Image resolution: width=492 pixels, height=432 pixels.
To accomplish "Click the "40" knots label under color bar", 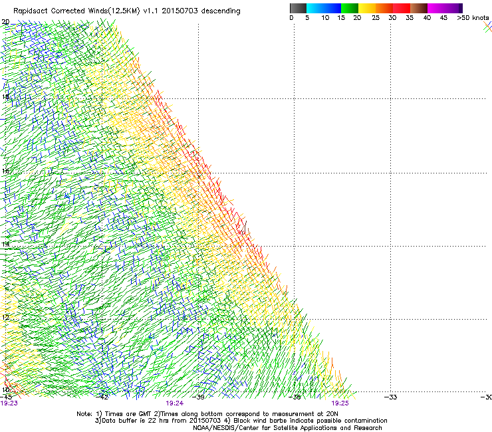I will click(x=427, y=18).
